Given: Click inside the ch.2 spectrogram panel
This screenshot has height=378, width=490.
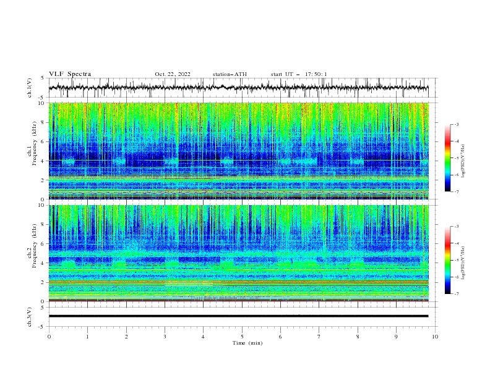Looking at the screenshot, I should tap(238, 253).
